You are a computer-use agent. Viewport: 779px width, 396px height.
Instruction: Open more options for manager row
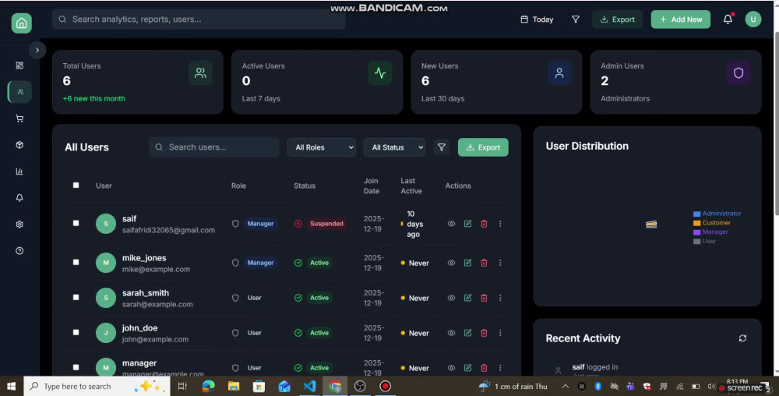(500, 368)
